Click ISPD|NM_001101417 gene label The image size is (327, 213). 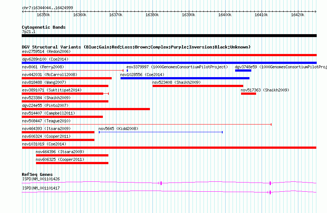click(x=41, y=188)
